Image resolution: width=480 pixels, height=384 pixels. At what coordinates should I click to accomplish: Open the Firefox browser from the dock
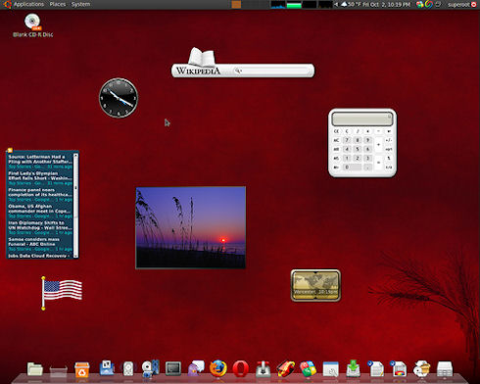(x=218, y=368)
